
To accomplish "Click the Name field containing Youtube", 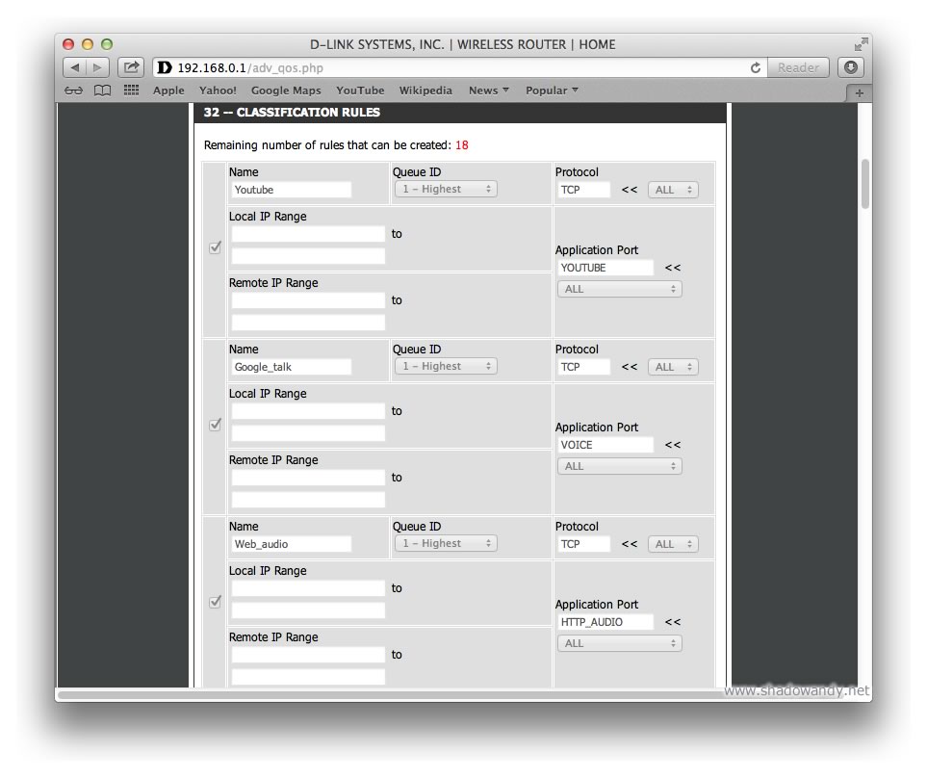I will click(x=291, y=190).
